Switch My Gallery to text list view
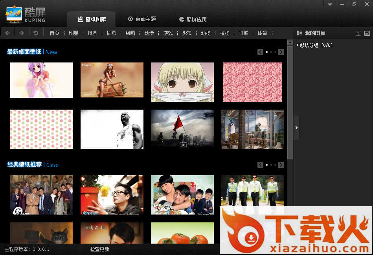Image resolution: width=373 pixels, height=255 pixels. (x=358, y=33)
